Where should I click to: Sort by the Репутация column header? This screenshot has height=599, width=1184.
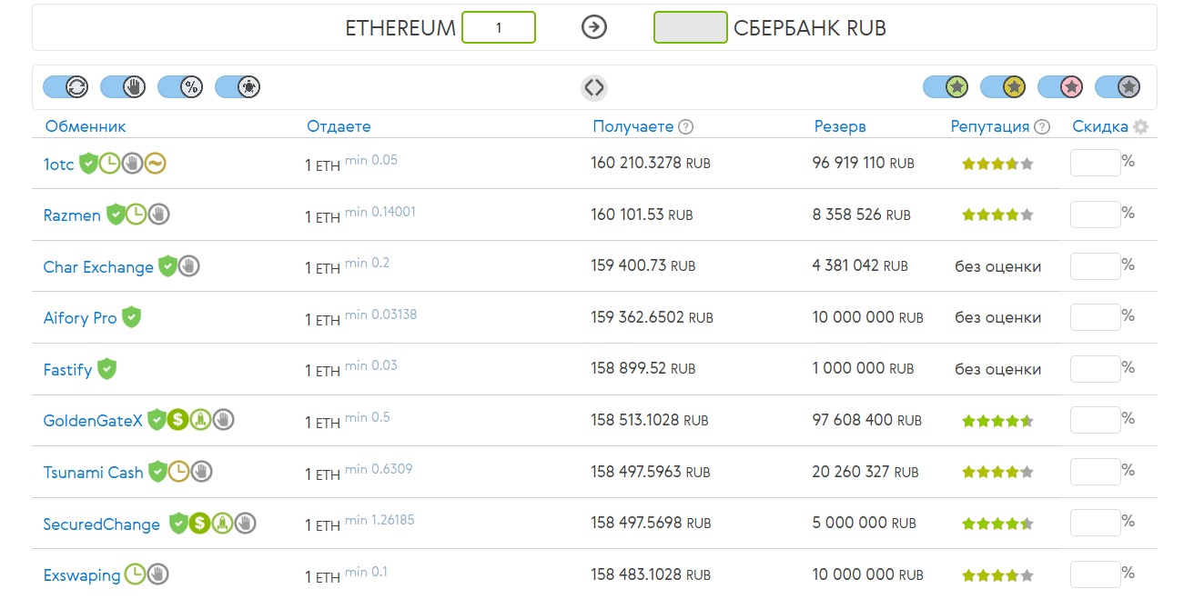tap(990, 126)
